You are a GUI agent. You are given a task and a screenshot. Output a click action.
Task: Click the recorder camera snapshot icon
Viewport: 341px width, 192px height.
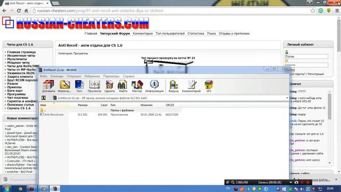coord(296,182)
